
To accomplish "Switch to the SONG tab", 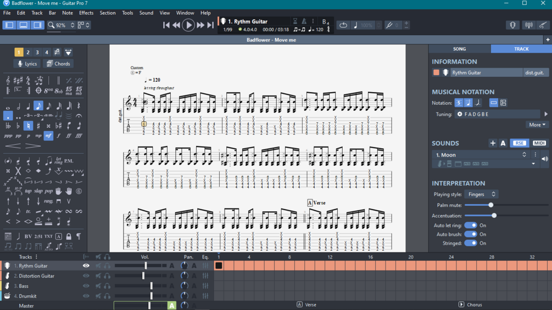I will [459, 49].
